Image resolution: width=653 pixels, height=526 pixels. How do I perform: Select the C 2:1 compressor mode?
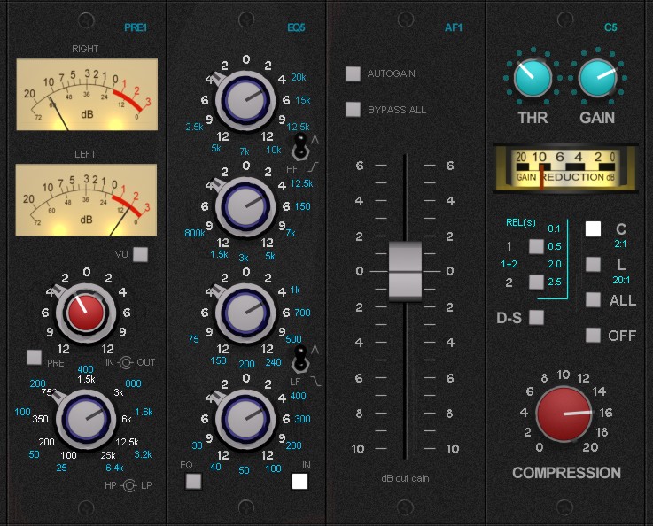click(593, 228)
